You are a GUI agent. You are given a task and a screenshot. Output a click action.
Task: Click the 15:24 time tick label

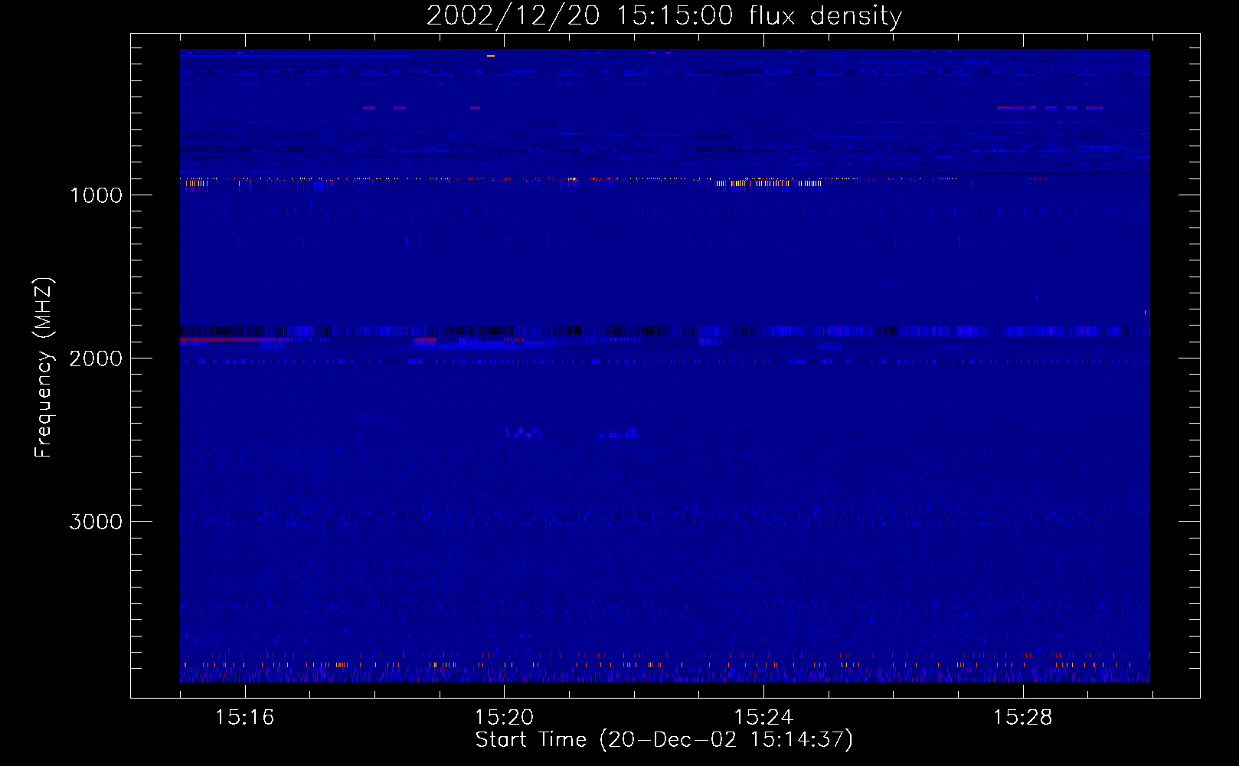tap(763, 718)
